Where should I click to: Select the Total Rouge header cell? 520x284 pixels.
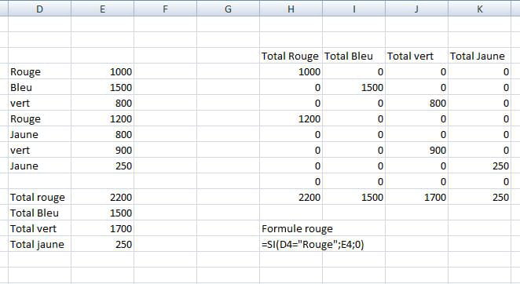tap(291, 56)
